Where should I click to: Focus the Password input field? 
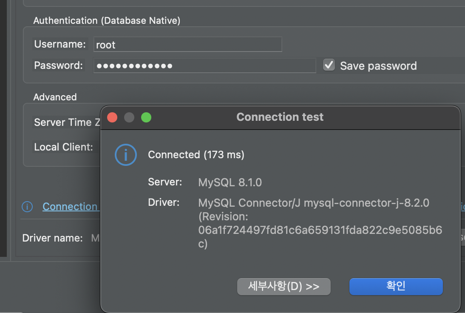tap(204, 65)
